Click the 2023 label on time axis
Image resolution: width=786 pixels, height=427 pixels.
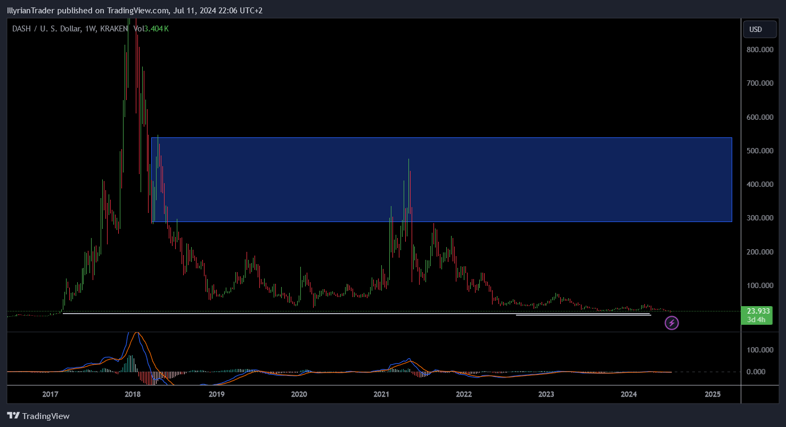click(546, 395)
